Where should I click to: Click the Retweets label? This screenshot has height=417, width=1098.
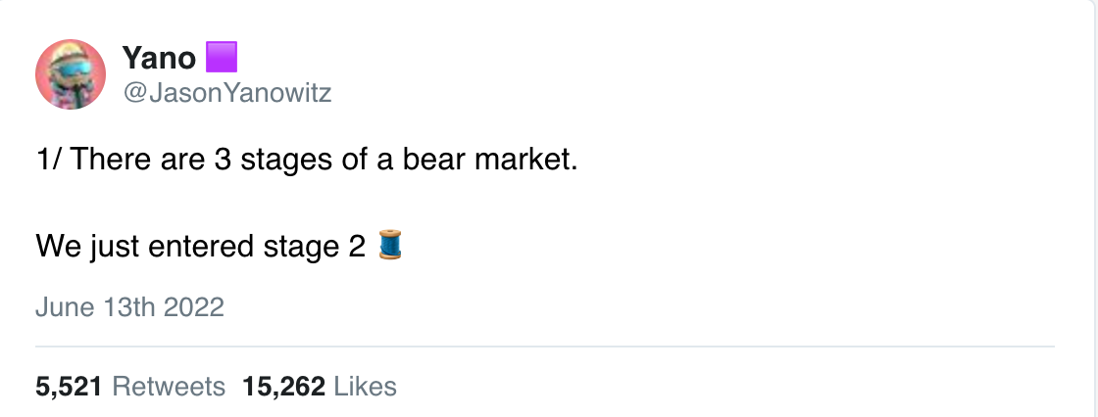point(169,387)
